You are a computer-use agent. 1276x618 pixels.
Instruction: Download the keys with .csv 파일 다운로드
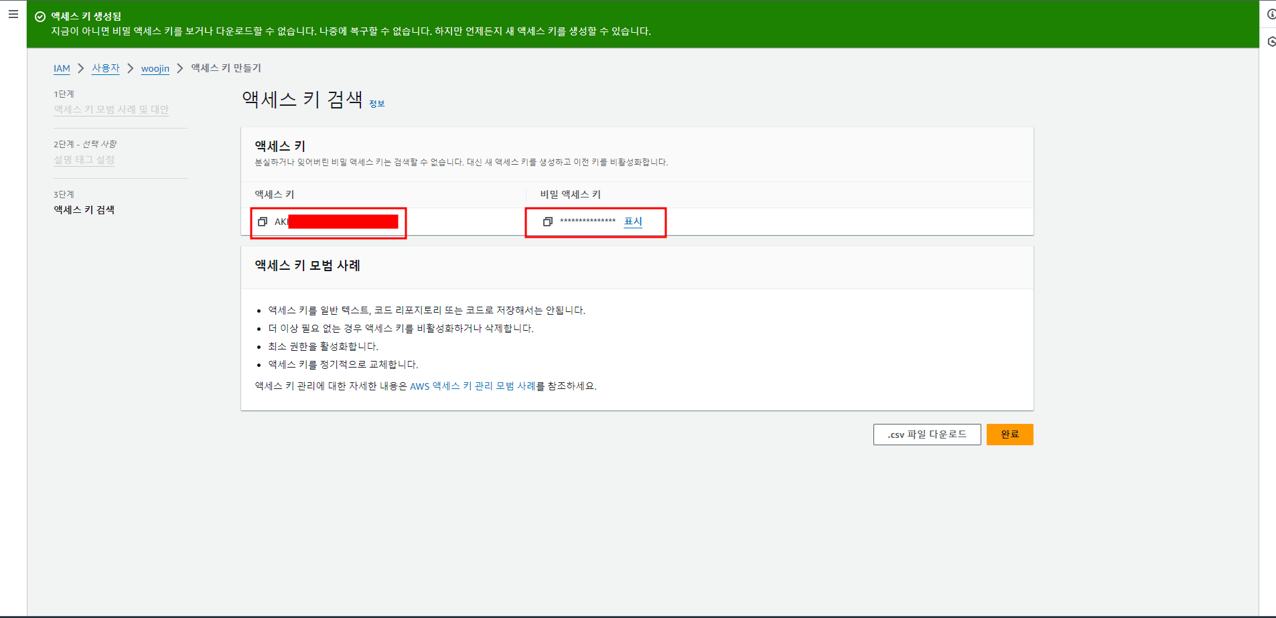pyautogui.click(x=927, y=434)
